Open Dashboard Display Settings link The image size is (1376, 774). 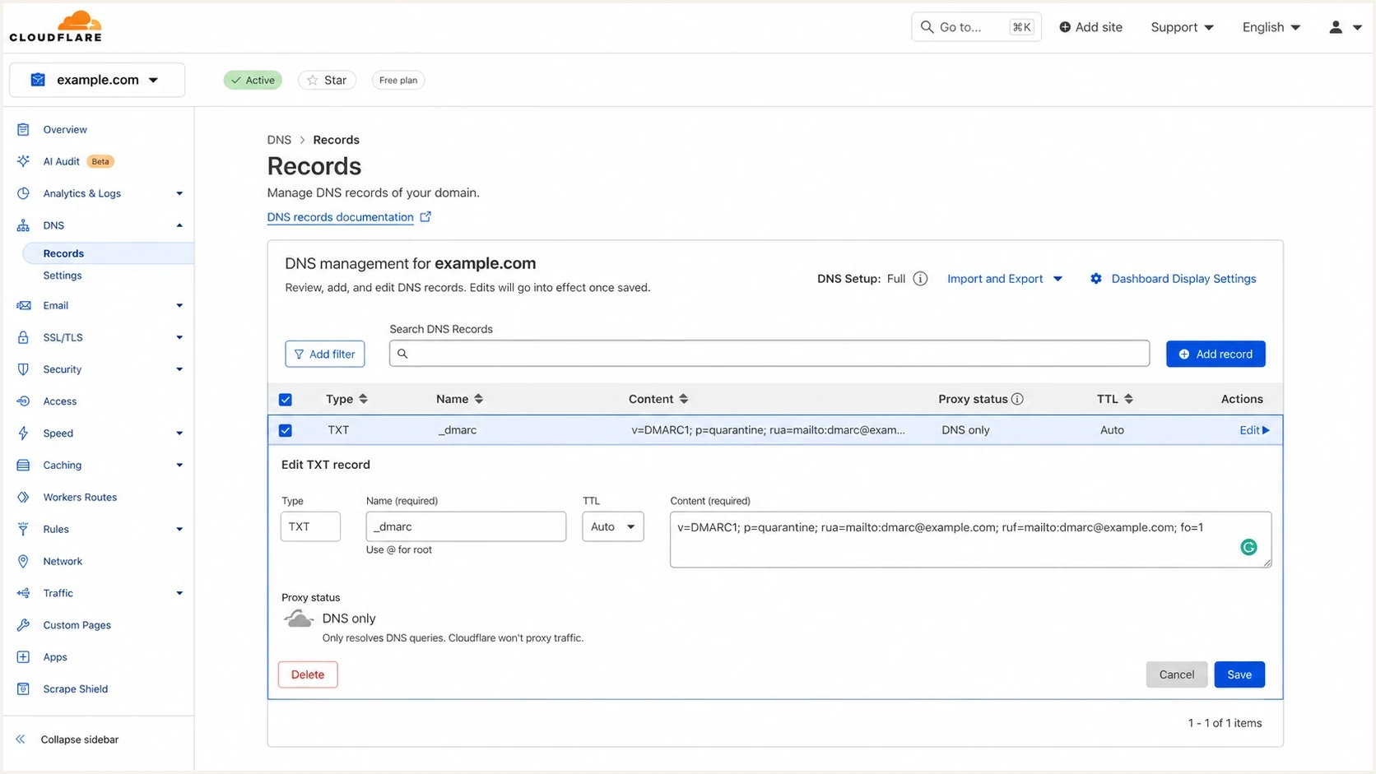pyautogui.click(x=1183, y=279)
